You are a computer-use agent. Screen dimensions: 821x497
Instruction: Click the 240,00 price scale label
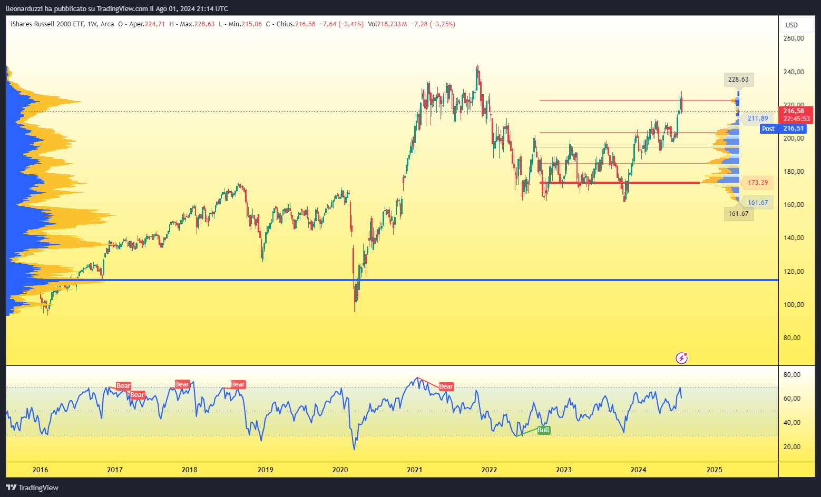pyautogui.click(x=794, y=72)
